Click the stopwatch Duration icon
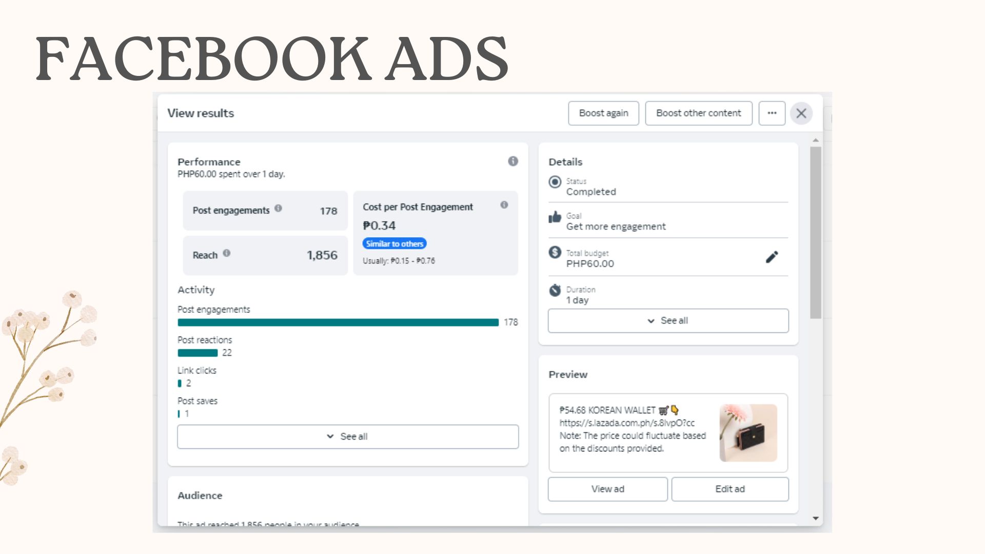 pos(555,290)
